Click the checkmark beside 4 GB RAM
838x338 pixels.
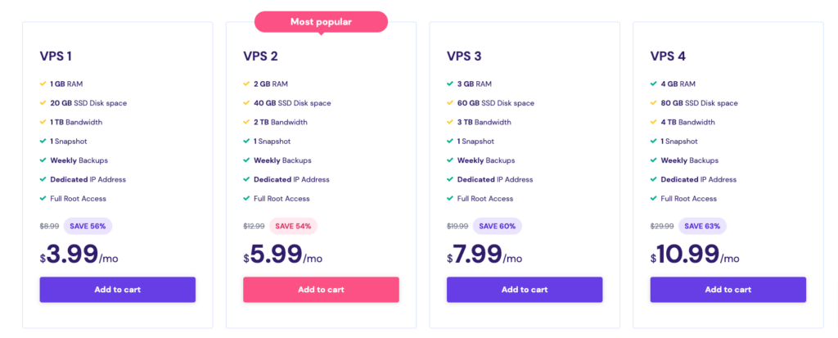coord(654,84)
